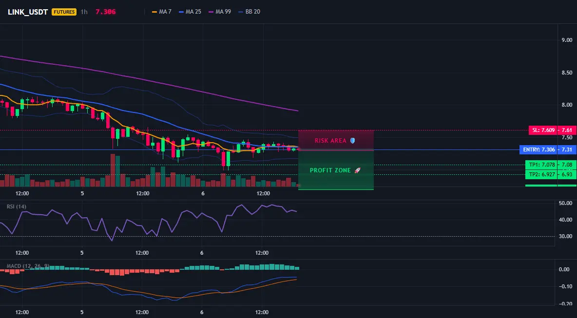Viewport: 577px width, 318px height.
Task: Click date label 5 on RSI time axis
Action: point(82,253)
